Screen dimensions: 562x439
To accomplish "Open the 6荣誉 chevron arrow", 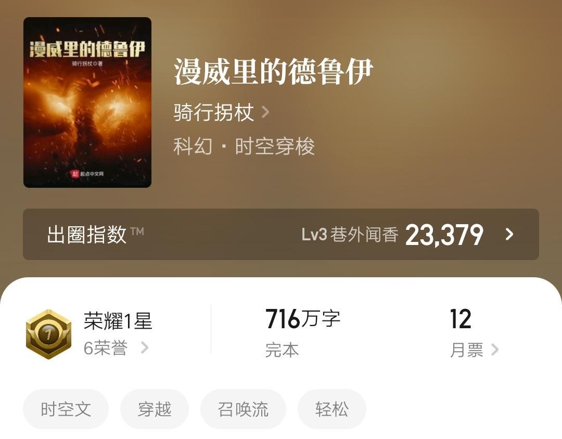I will tap(145, 347).
